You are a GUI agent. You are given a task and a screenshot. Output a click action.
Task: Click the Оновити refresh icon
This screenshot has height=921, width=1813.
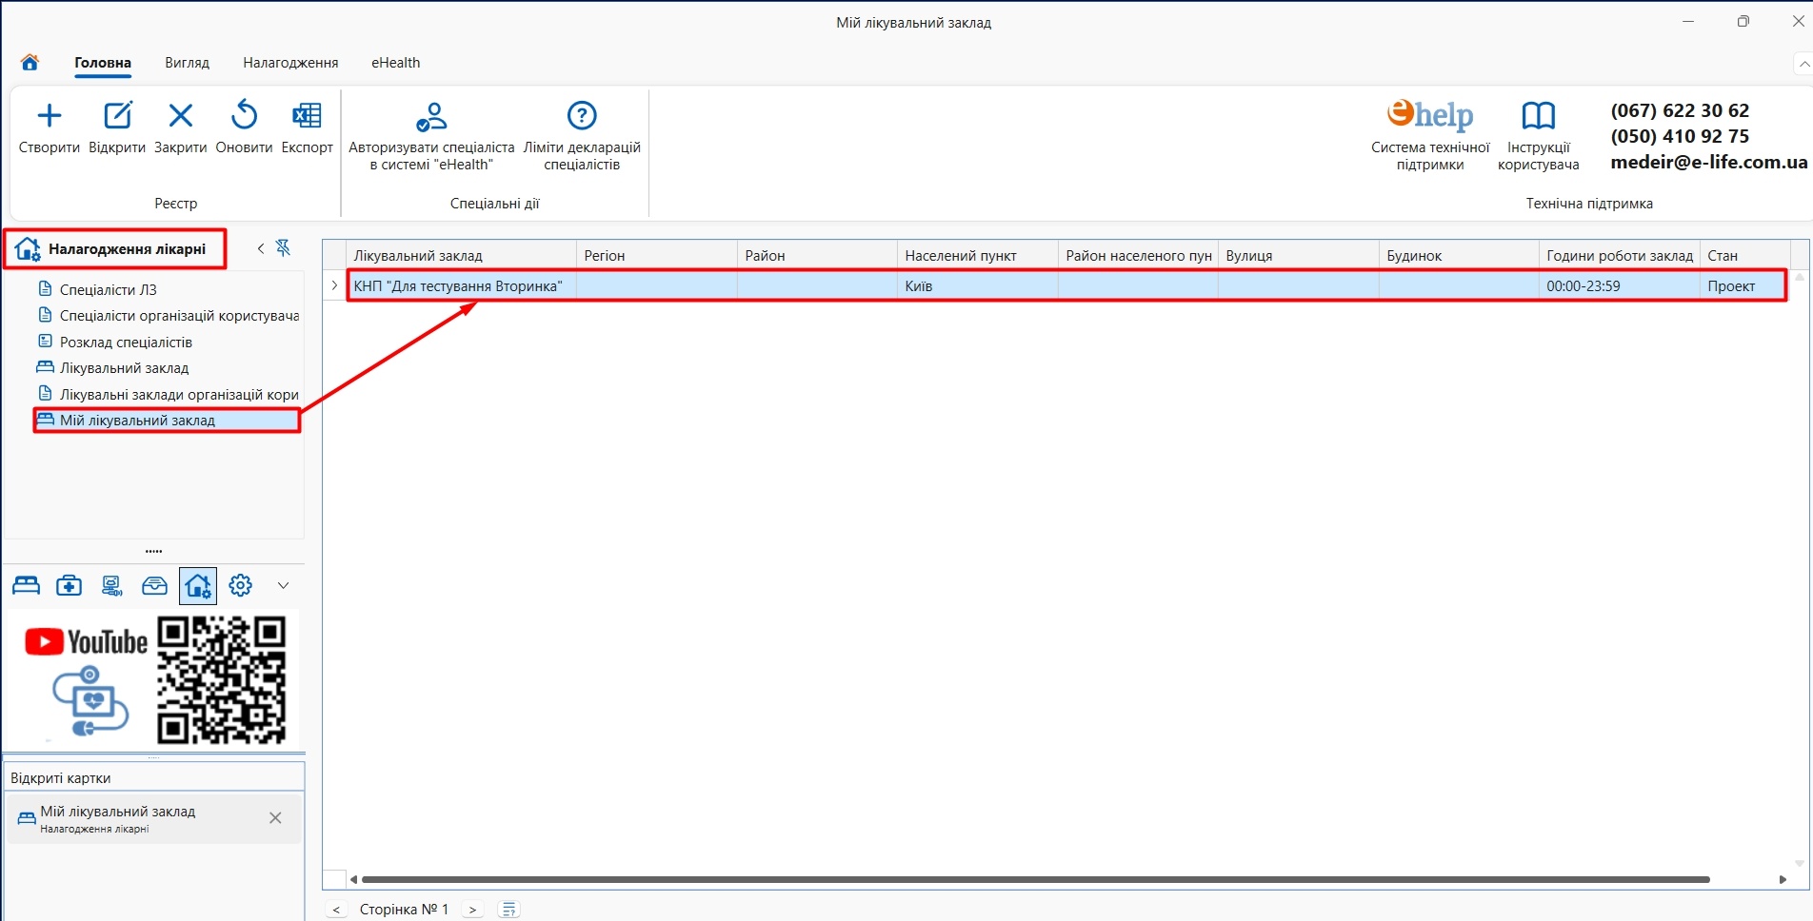pyautogui.click(x=244, y=116)
